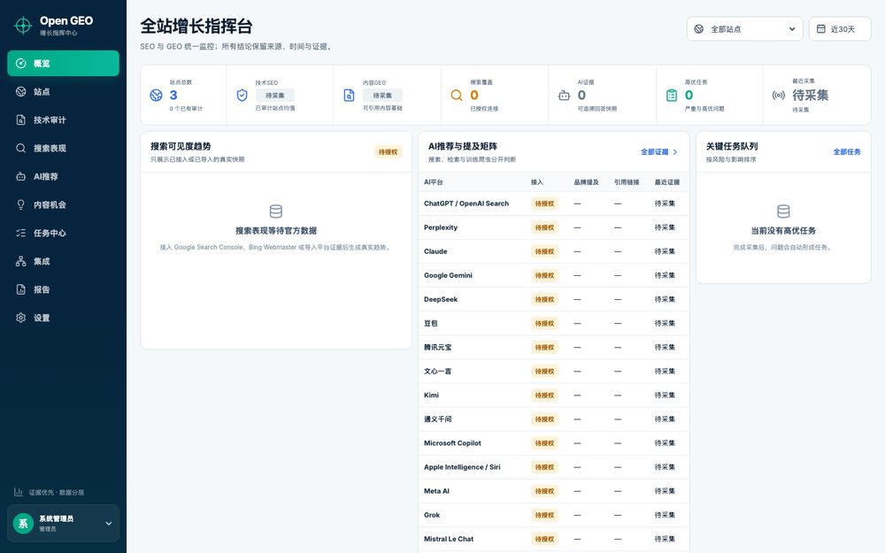
Task: Select the Apple Intelligence / Siri name
Action: [462, 467]
